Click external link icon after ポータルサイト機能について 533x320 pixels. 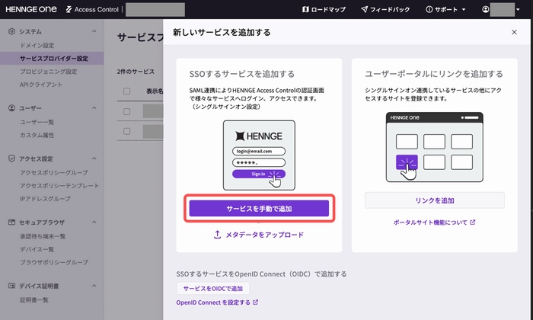point(473,222)
